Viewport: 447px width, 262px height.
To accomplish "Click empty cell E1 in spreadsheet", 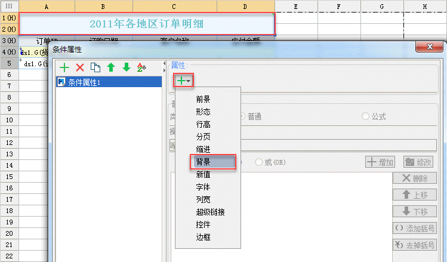I will pyautogui.click(x=296, y=18).
